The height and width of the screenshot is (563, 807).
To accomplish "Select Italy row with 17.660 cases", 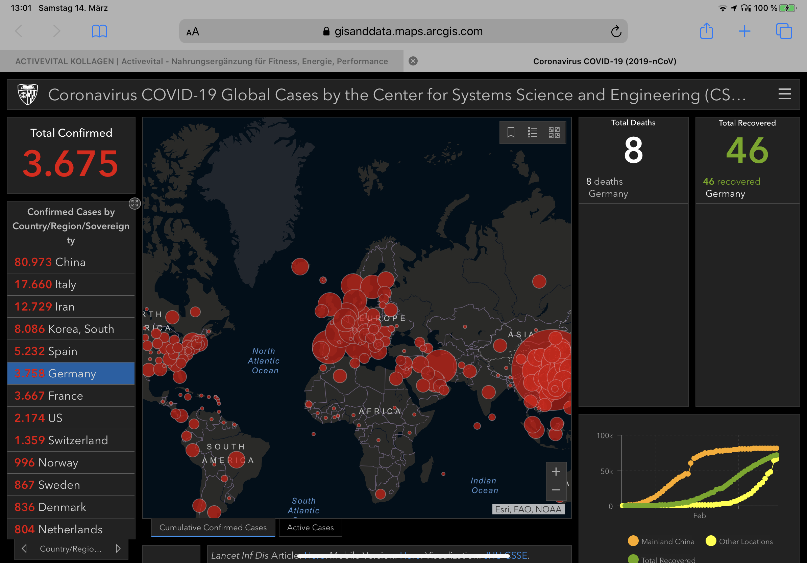I will (71, 284).
